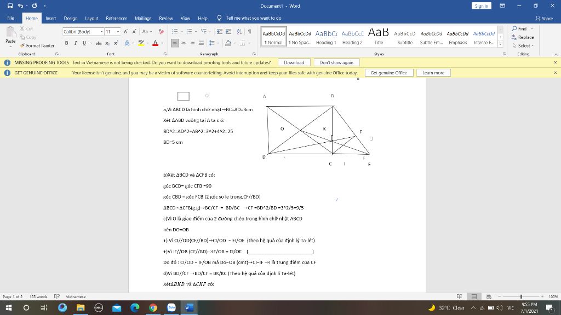Select the Format Painter tool
Image resolution: width=561 pixels, height=315 pixels.
click(x=37, y=45)
